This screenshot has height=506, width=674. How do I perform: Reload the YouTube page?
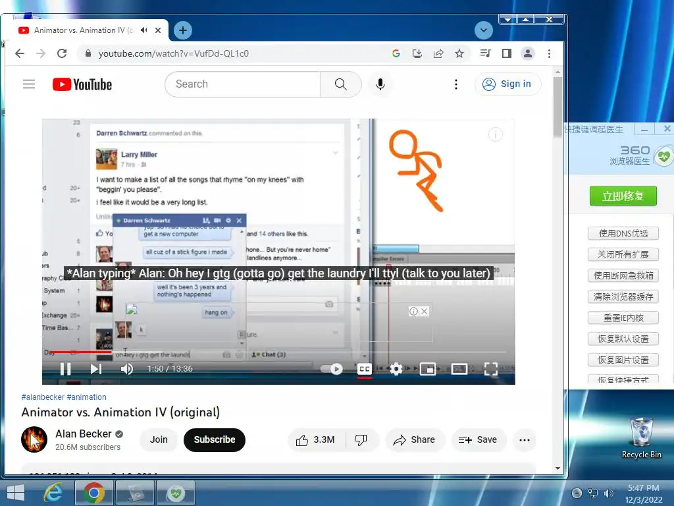tap(62, 53)
